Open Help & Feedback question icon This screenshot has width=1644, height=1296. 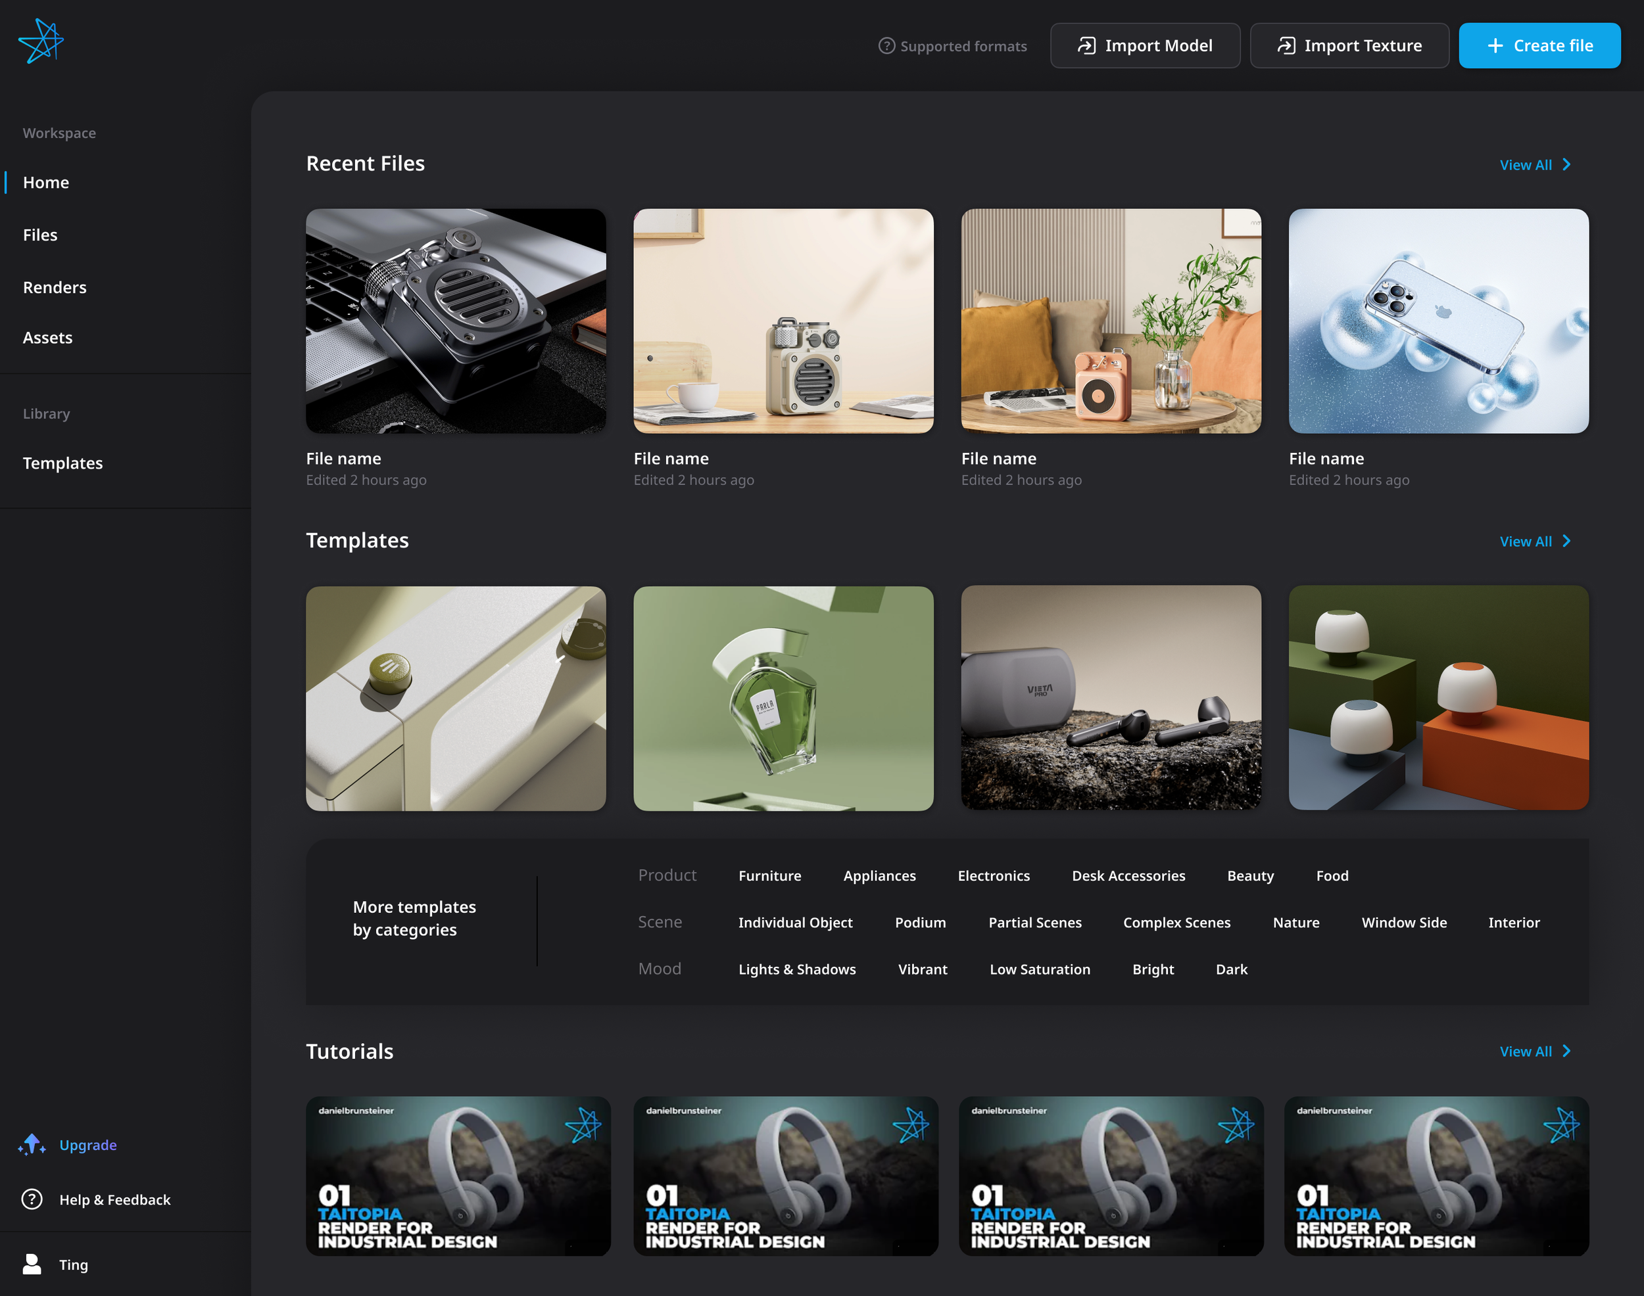coord(32,1199)
